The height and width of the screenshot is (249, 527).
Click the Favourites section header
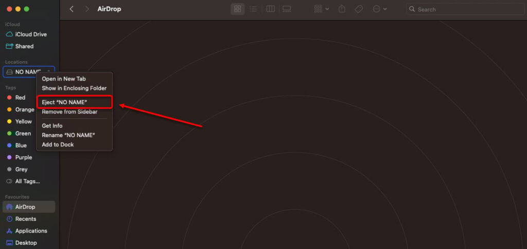17,197
